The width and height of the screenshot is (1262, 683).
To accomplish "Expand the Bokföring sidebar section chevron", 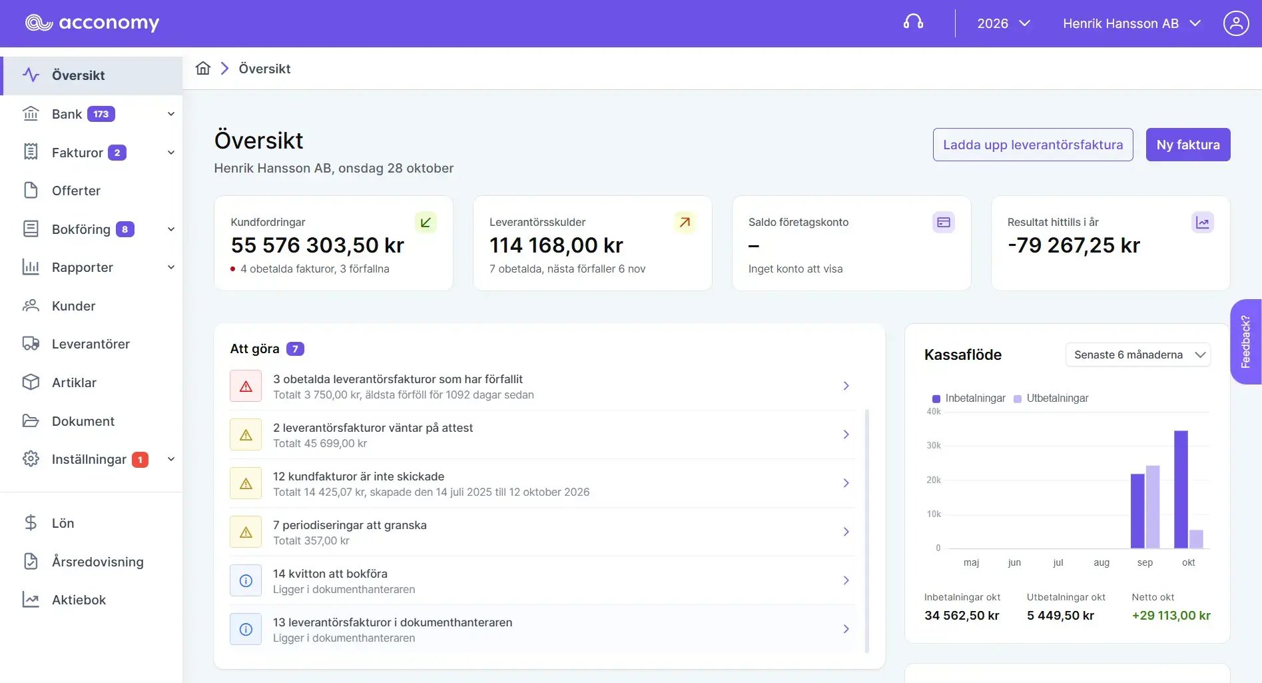I will (171, 229).
